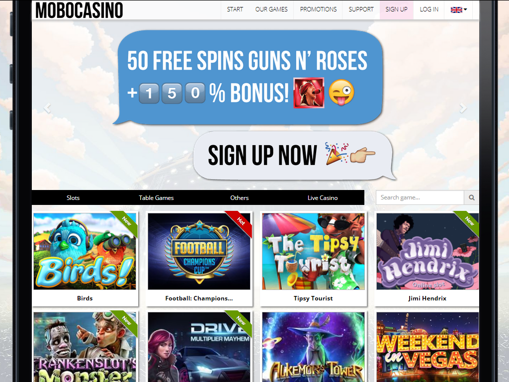Advance to next banner slide arrow
The height and width of the screenshot is (382, 509).
(x=463, y=108)
